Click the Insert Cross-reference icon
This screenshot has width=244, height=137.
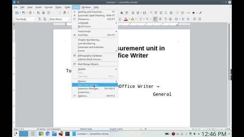pyautogui.click(x=171, y=13)
